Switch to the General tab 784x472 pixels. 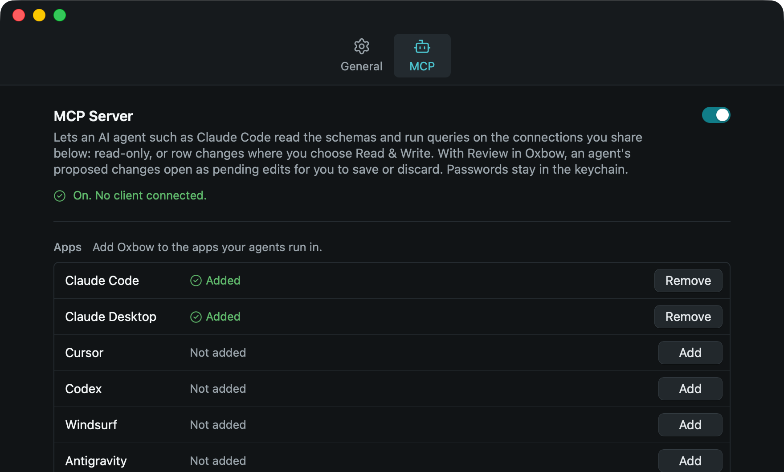(x=361, y=56)
